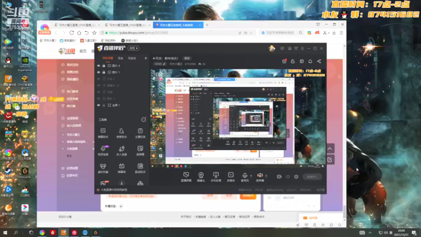Open 斗鱼直播伴侣使用教程 tutorial link
Viewport: 421px width, 237px height.
pos(114,190)
